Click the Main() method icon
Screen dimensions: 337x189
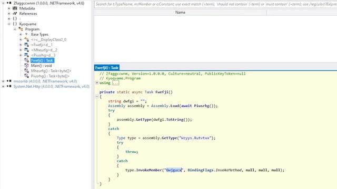(x=26, y=65)
